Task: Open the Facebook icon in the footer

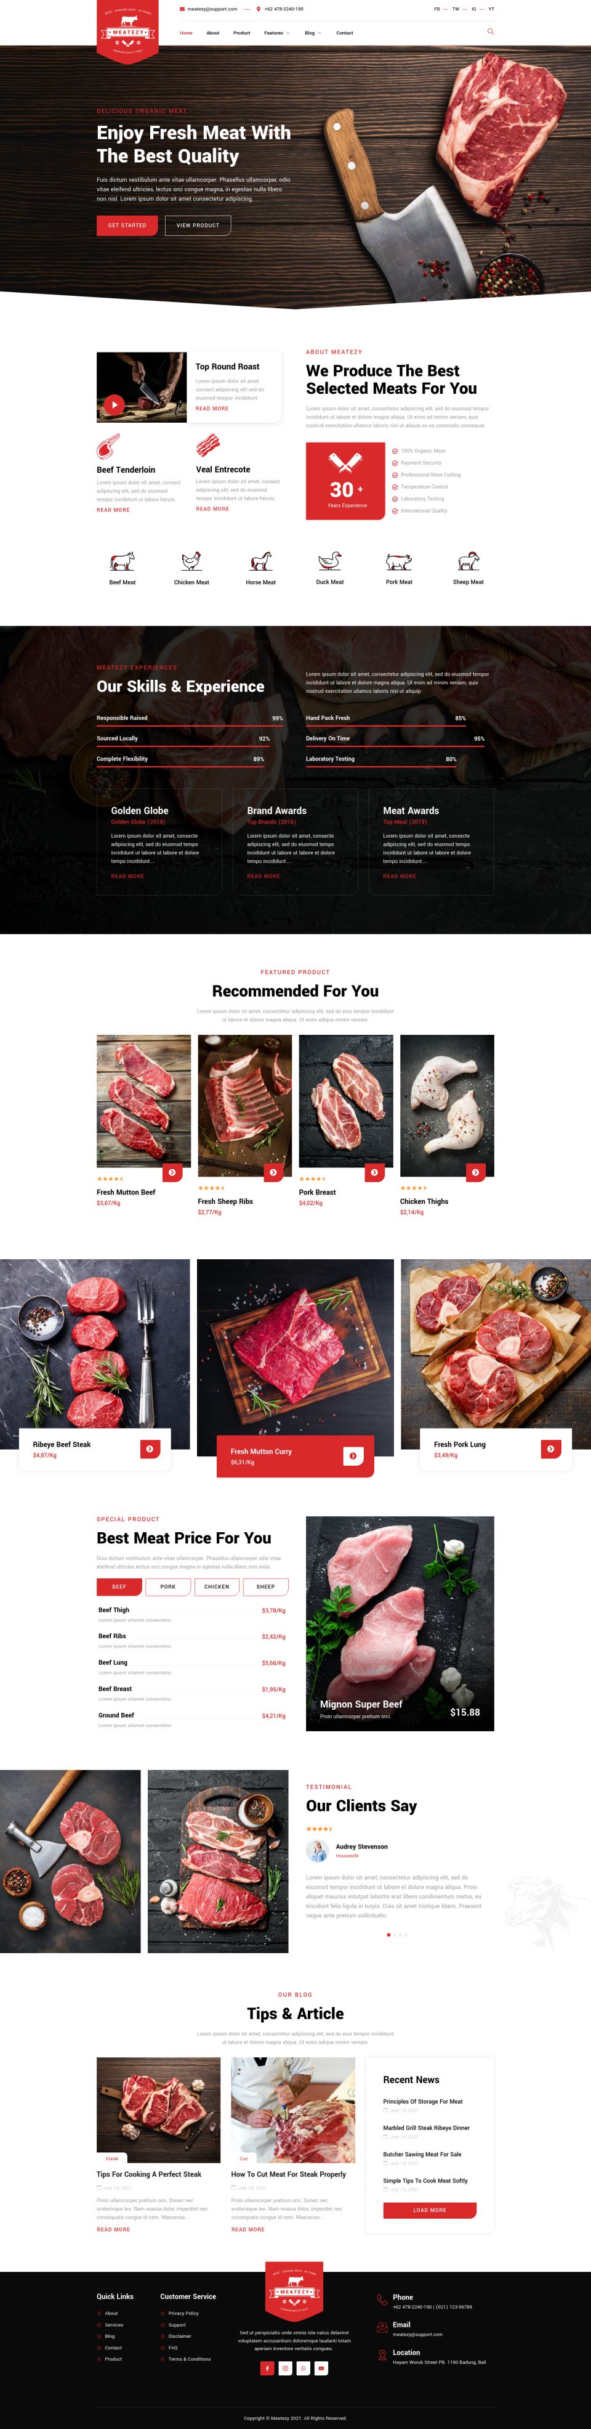Action: click(x=267, y=2368)
